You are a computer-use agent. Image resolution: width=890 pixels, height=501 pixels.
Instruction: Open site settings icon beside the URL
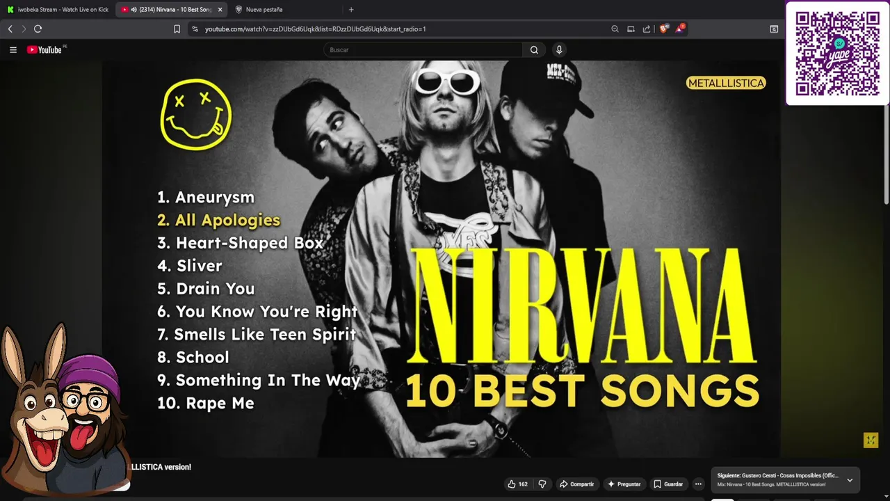point(195,29)
